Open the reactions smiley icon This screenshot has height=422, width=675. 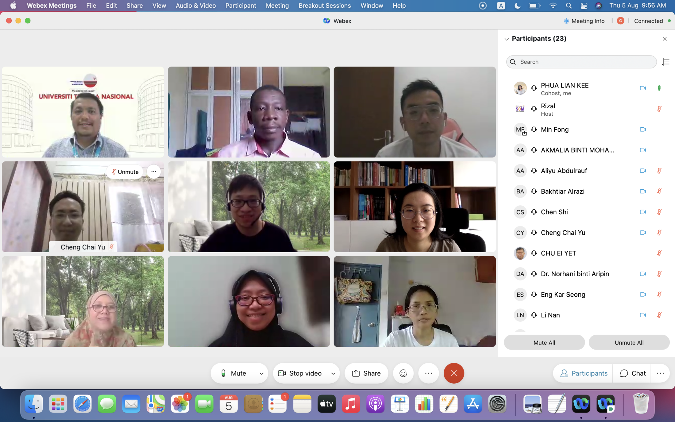coord(403,373)
